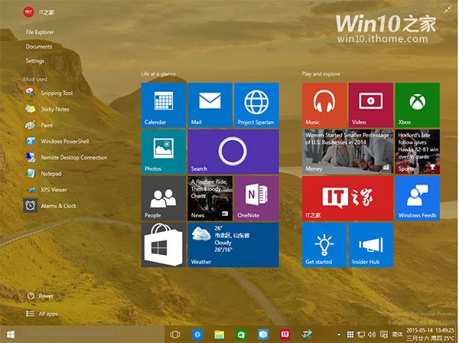Open the Xbox tile
The image size is (459, 343).
click(x=417, y=105)
